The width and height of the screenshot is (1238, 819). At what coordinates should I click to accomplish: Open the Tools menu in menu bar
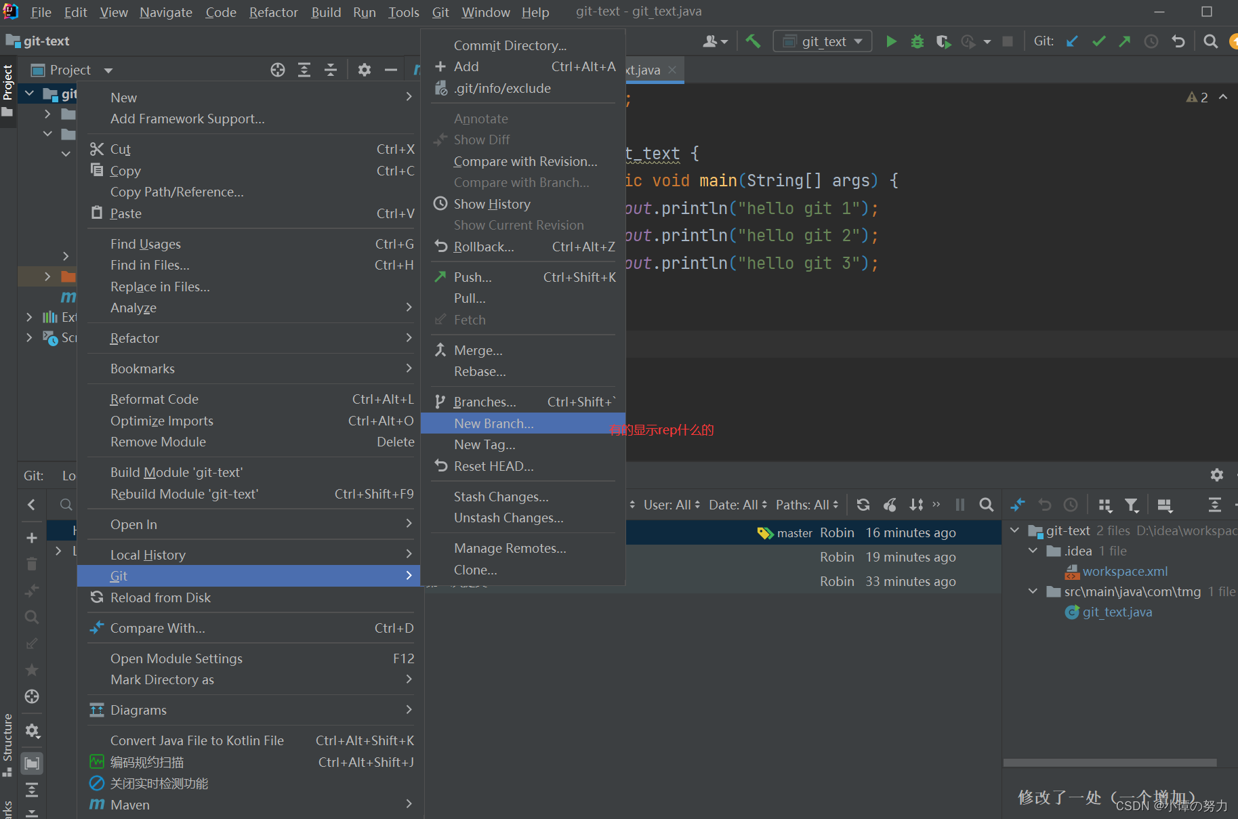(x=403, y=12)
